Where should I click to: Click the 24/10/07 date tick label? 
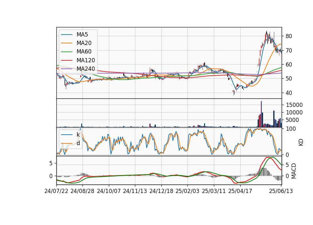[x=109, y=191]
